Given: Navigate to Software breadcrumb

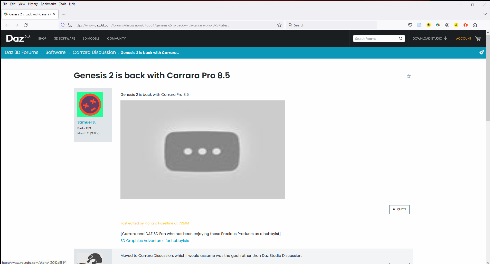Looking at the screenshot, I should click(55, 52).
